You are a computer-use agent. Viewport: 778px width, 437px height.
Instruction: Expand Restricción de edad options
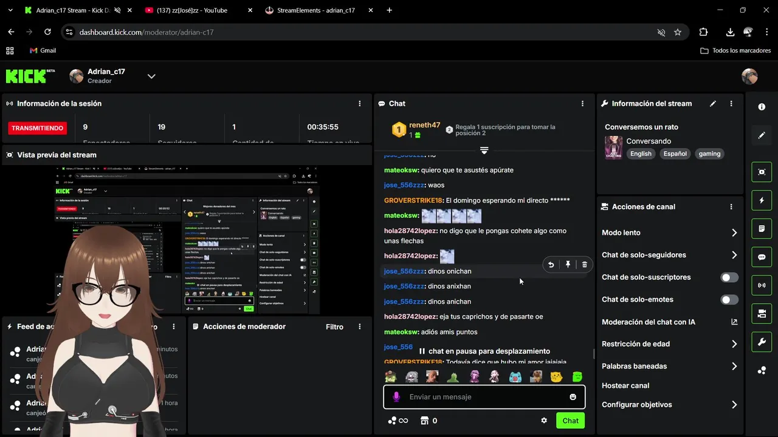[734, 344]
